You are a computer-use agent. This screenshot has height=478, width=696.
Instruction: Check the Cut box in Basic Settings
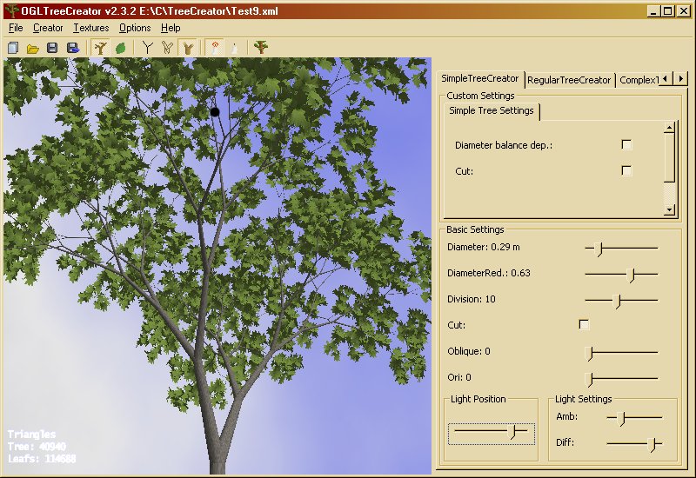(x=584, y=325)
